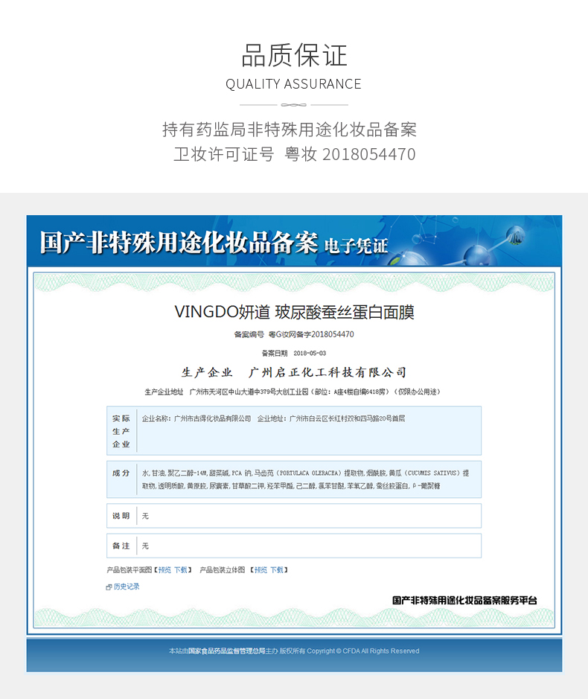Image resolution: width=588 pixels, height=699 pixels.
Task: Click the 电子凭证 text in banner
Action: (x=356, y=246)
